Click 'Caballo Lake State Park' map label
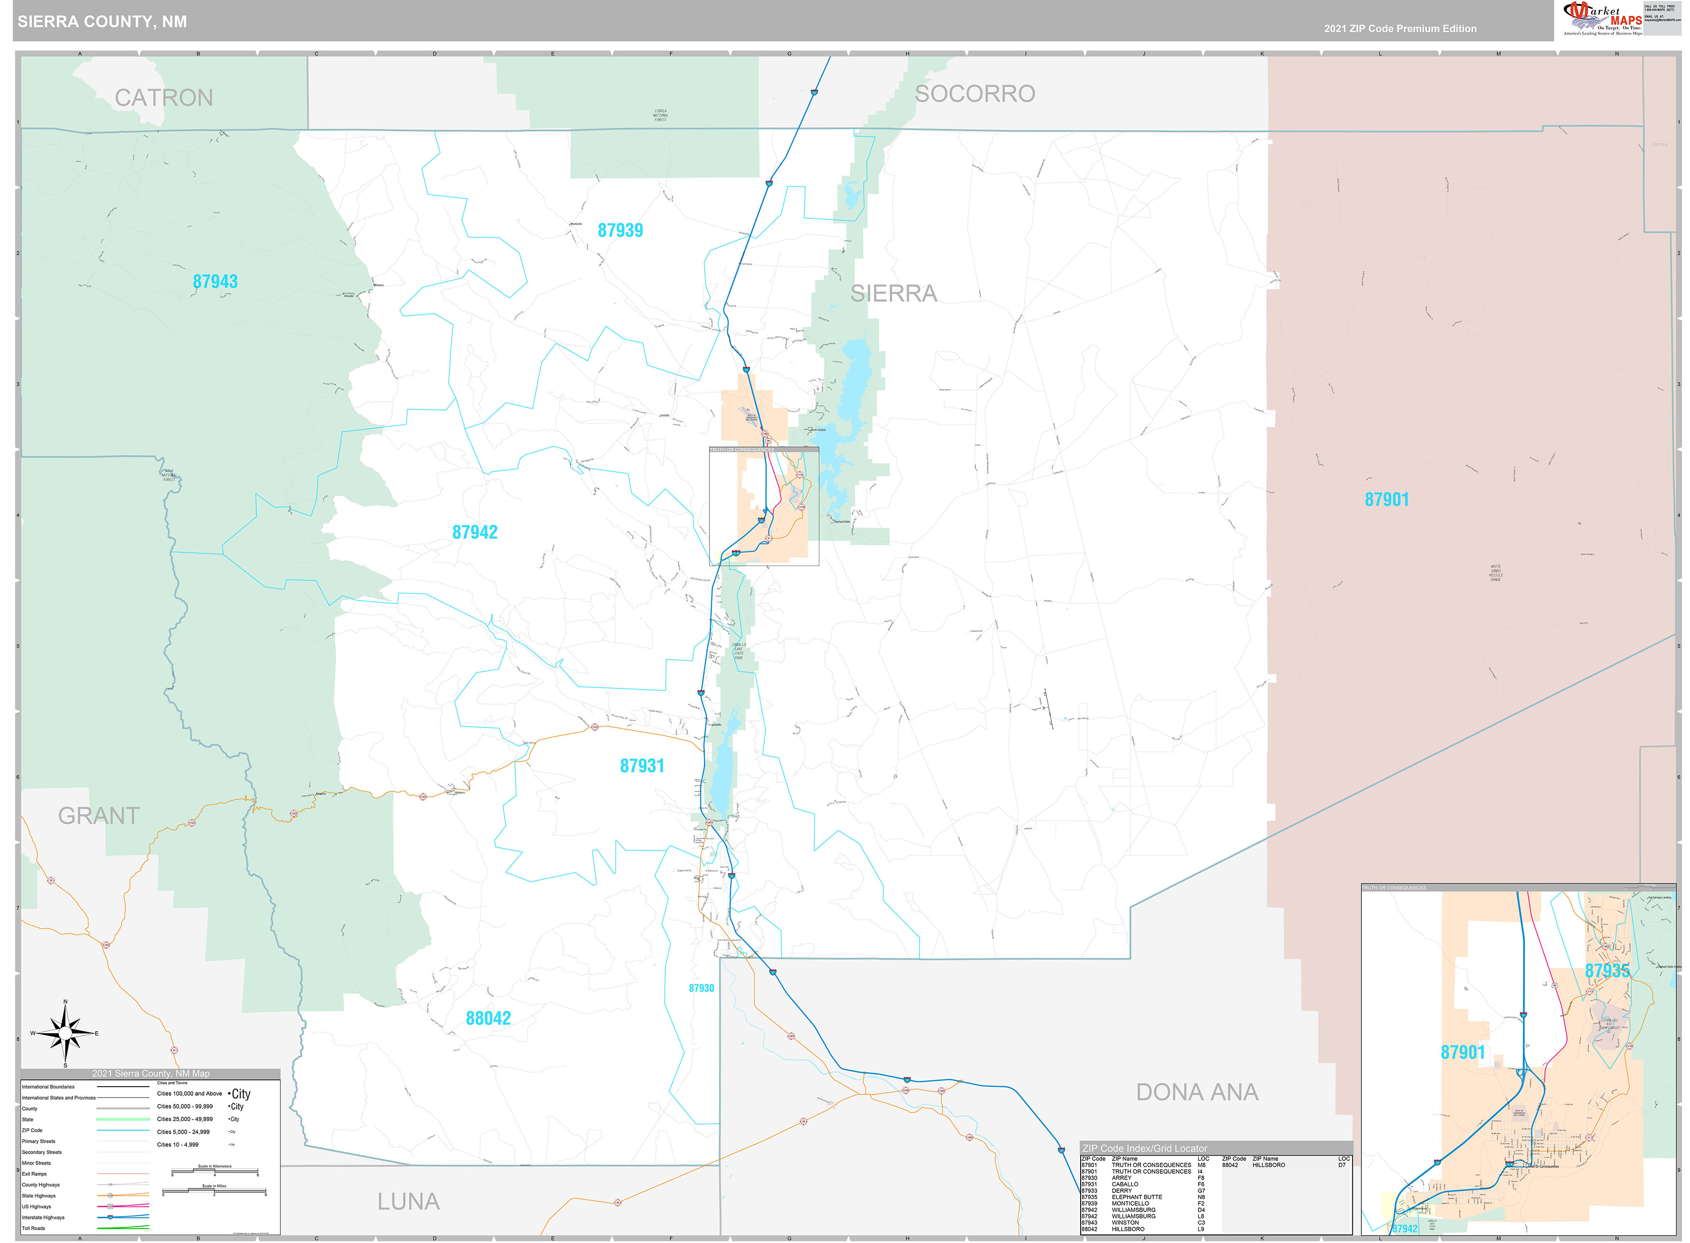The height and width of the screenshot is (1243, 1690). (x=739, y=651)
